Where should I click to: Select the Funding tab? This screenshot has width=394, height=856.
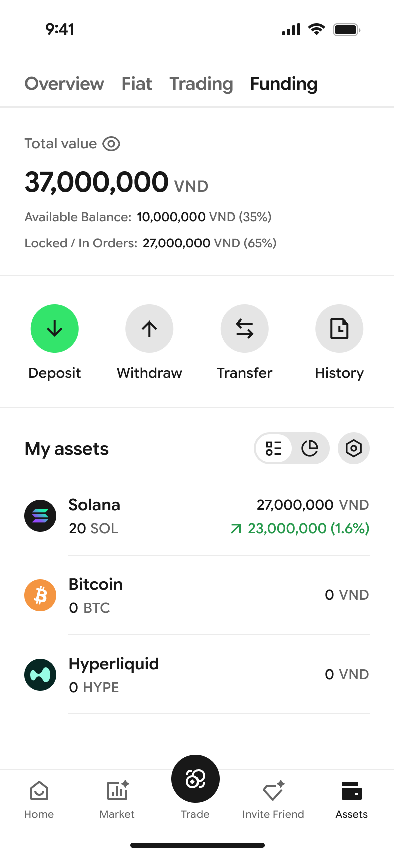(284, 84)
